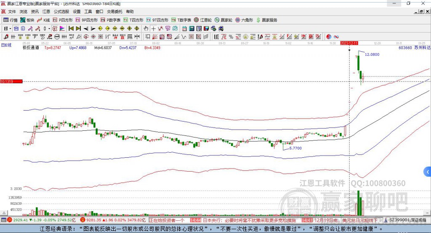
Task: Open the 工具 menu
Action: point(88,11)
